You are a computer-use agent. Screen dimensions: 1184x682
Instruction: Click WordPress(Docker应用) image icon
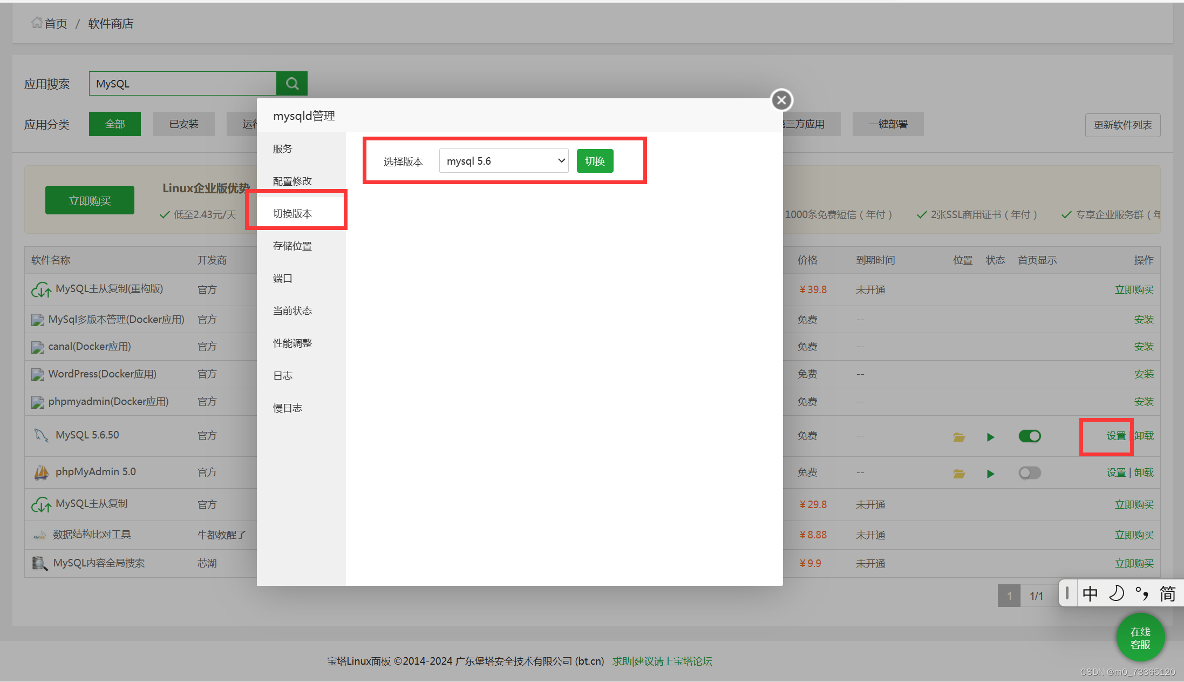coord(38,375)
